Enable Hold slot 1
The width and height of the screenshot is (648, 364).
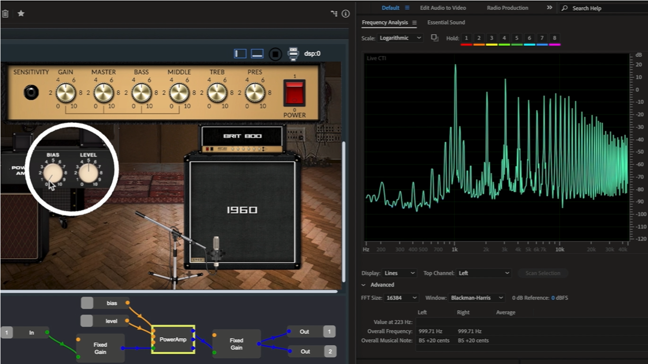pyautogui.click(x=466, y=38)
